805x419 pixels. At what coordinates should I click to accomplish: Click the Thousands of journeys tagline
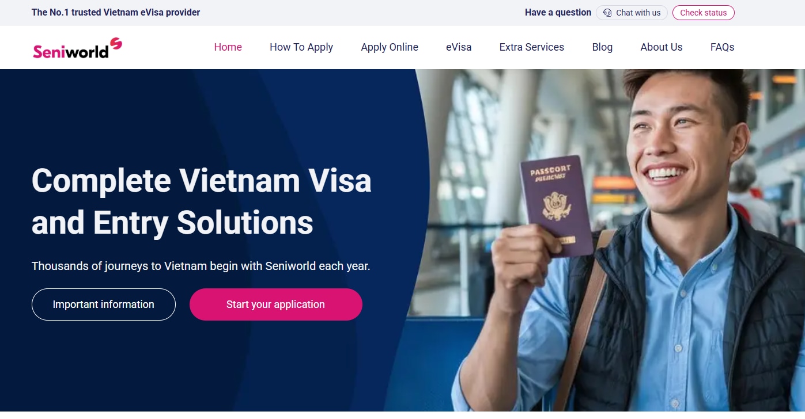(x=201, y=266)
